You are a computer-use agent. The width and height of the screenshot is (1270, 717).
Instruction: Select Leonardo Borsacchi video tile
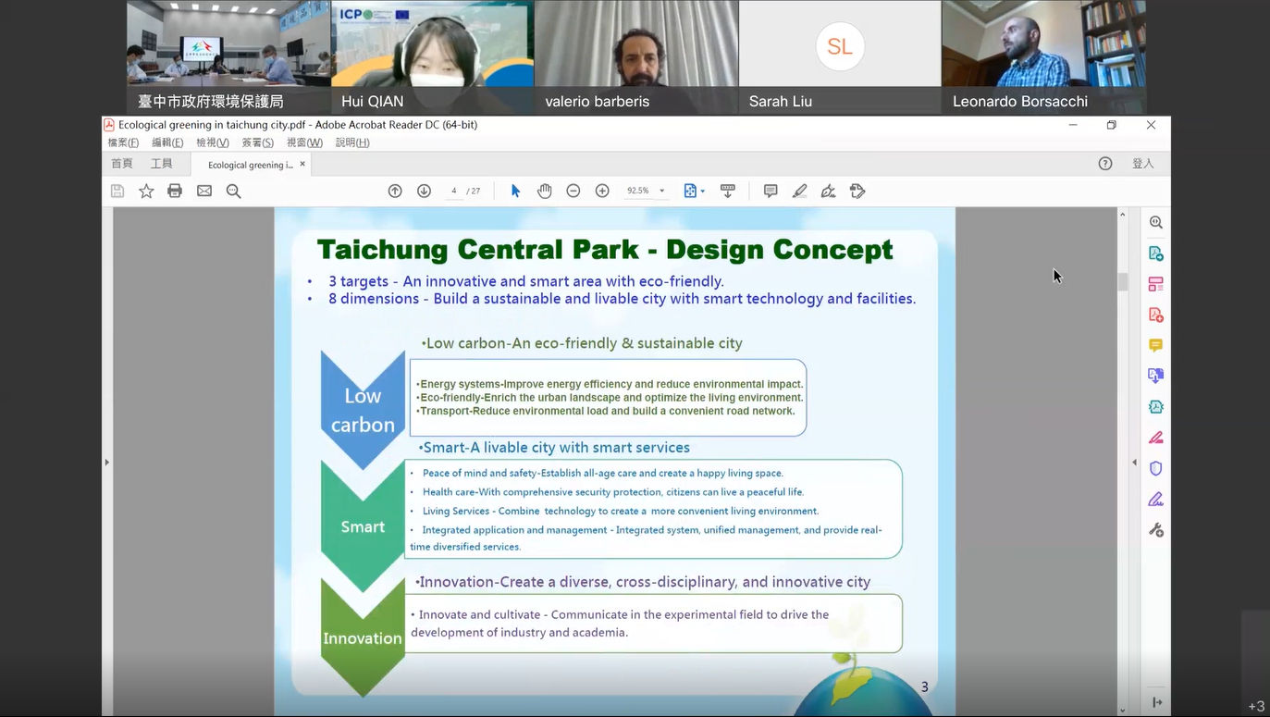[1043, 56]
